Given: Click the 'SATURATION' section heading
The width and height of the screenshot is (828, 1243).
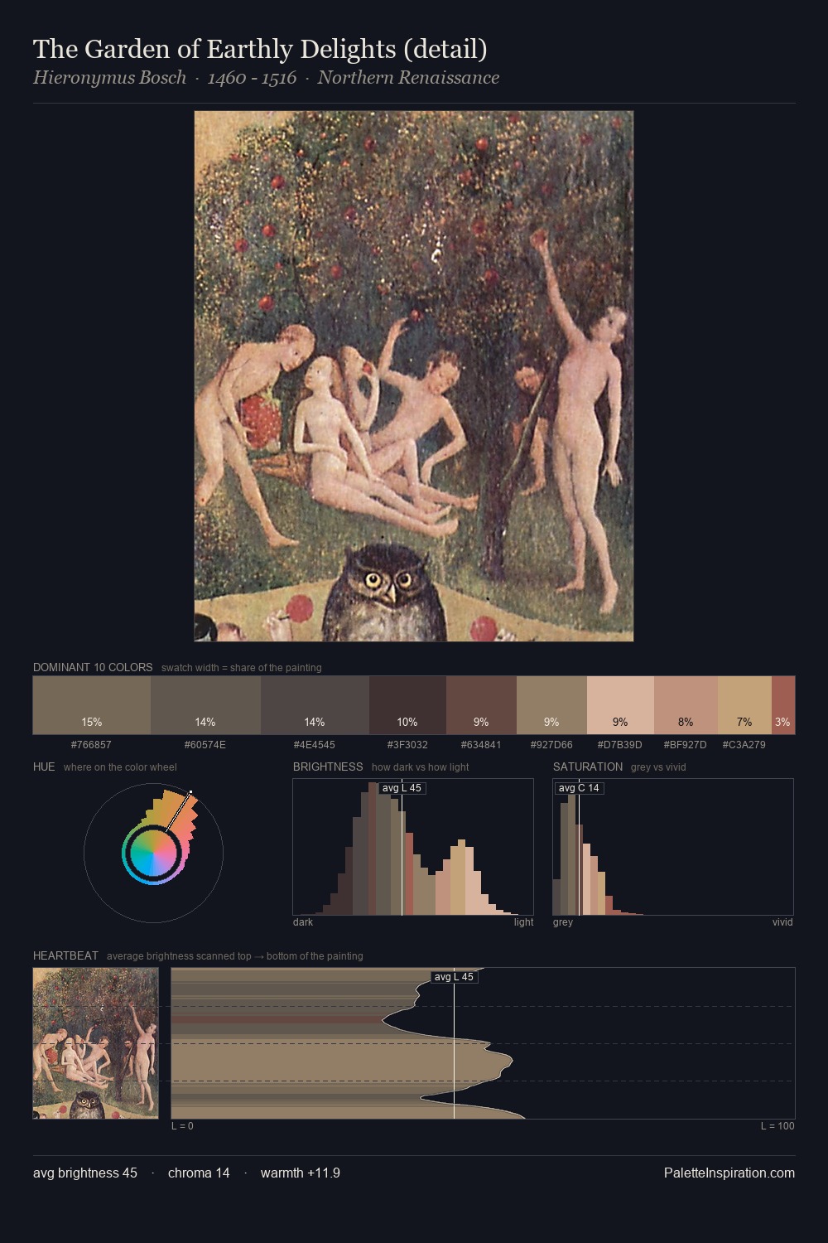Looking at the screenshot, I should coord(588,767).
